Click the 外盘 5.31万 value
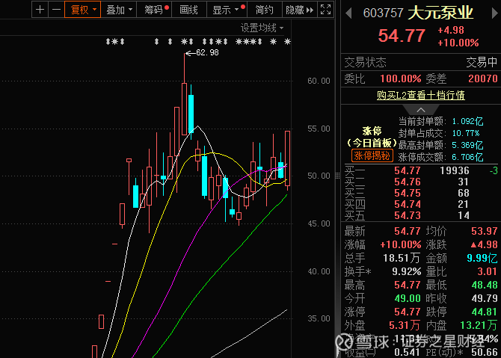 click(405, 325)
